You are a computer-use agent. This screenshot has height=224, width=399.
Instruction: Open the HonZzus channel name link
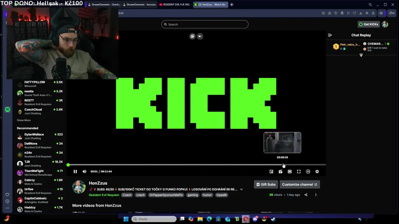point(98,183)
